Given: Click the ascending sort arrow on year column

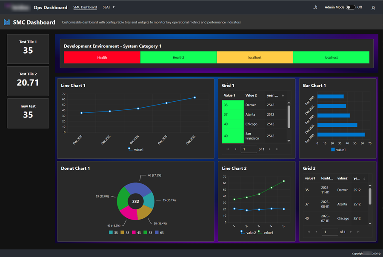Looking at the screenshot, I should pyautogui.click(x=283, y=96).
